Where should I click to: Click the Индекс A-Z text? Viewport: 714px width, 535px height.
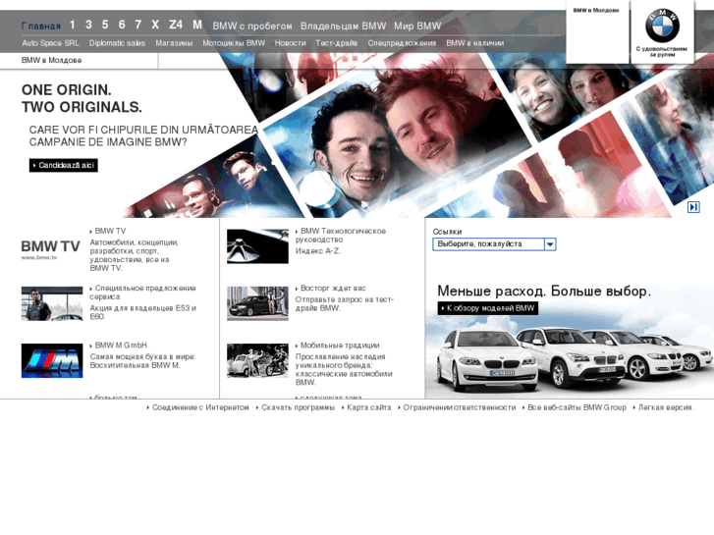click(x=318, y=251)
